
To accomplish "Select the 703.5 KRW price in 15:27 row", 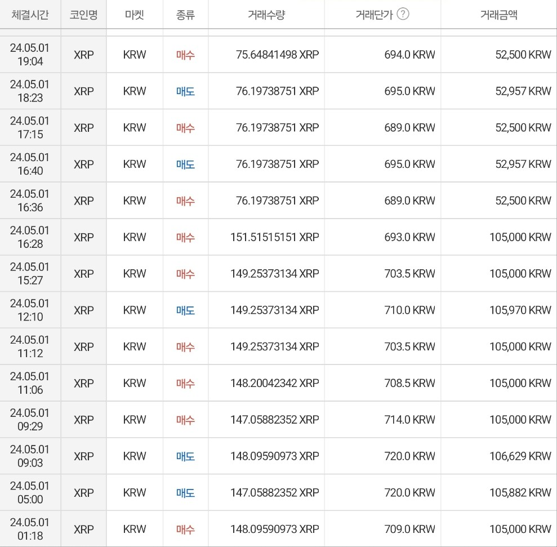I will [x=409, y=273].
